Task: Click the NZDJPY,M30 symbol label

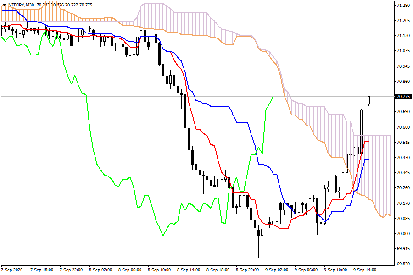Action: (21, 5)
